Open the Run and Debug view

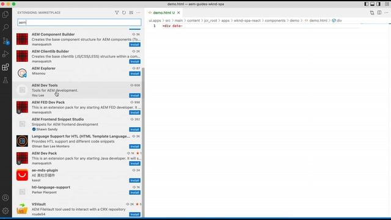click(5, 54)
